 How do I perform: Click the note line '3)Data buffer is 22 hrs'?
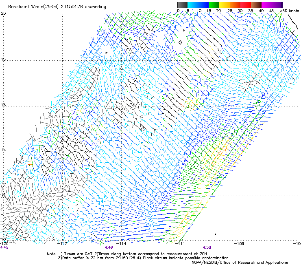(143, 258)
